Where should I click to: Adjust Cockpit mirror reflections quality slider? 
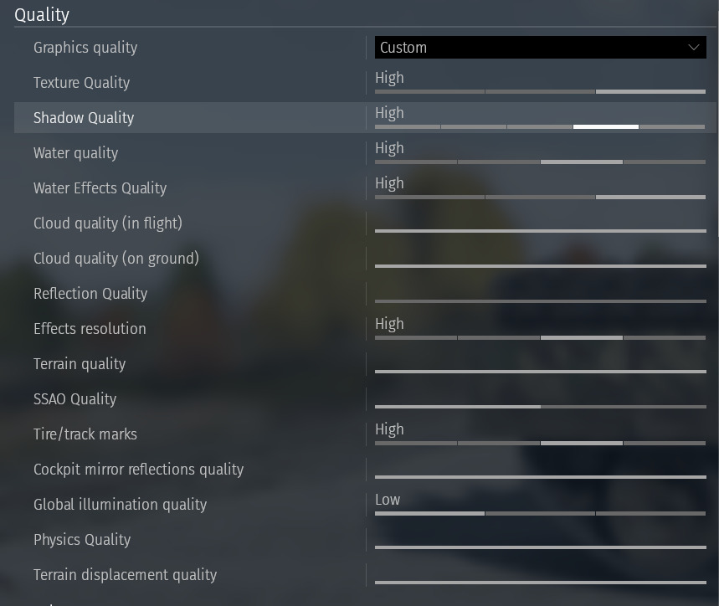(x=540, y=476)
